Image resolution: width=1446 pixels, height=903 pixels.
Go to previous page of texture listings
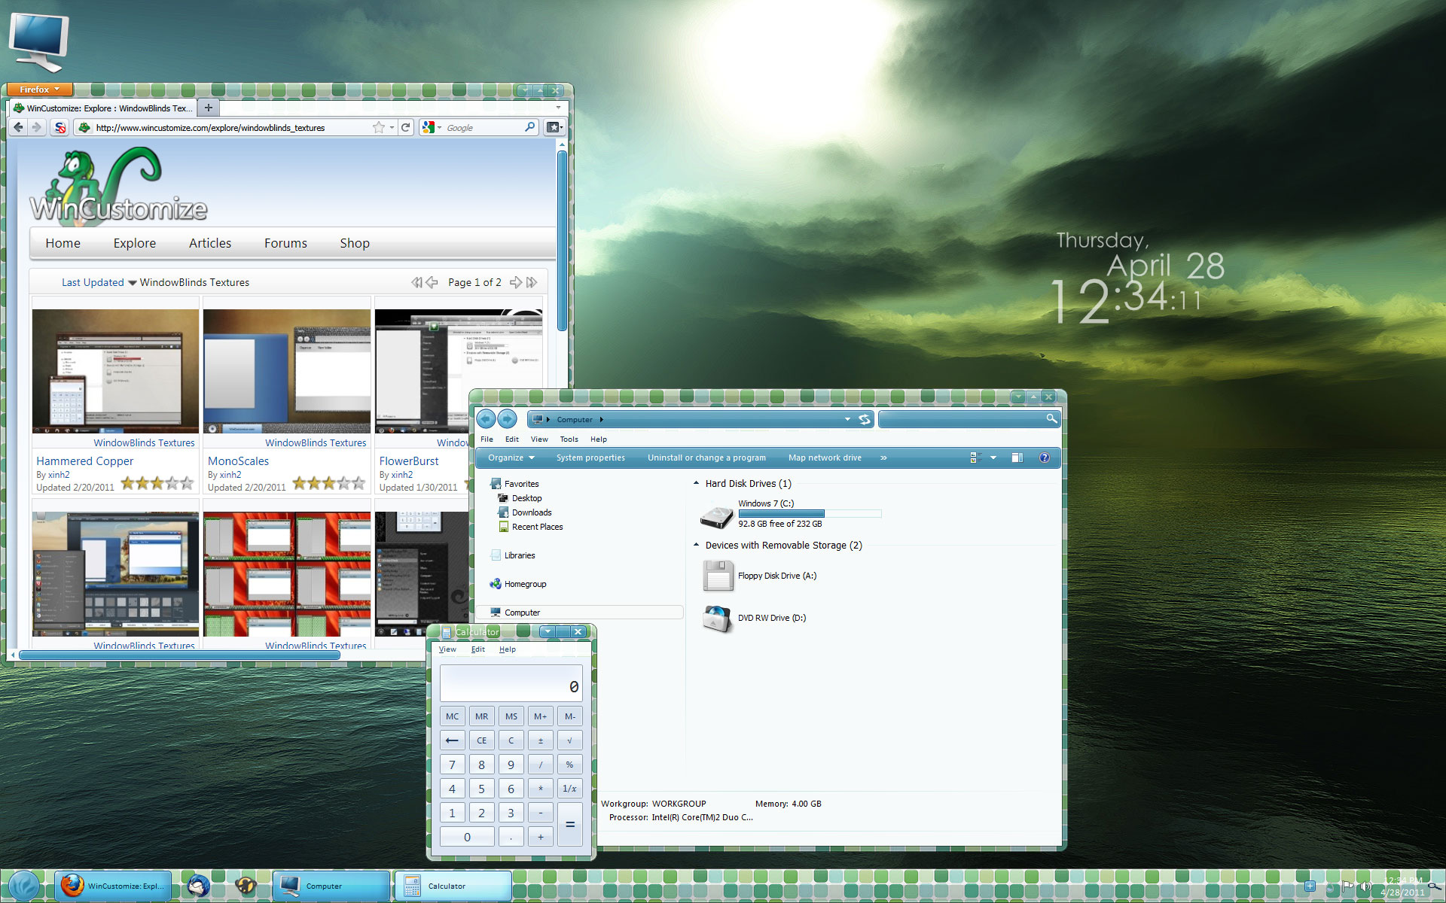[432, 282]
